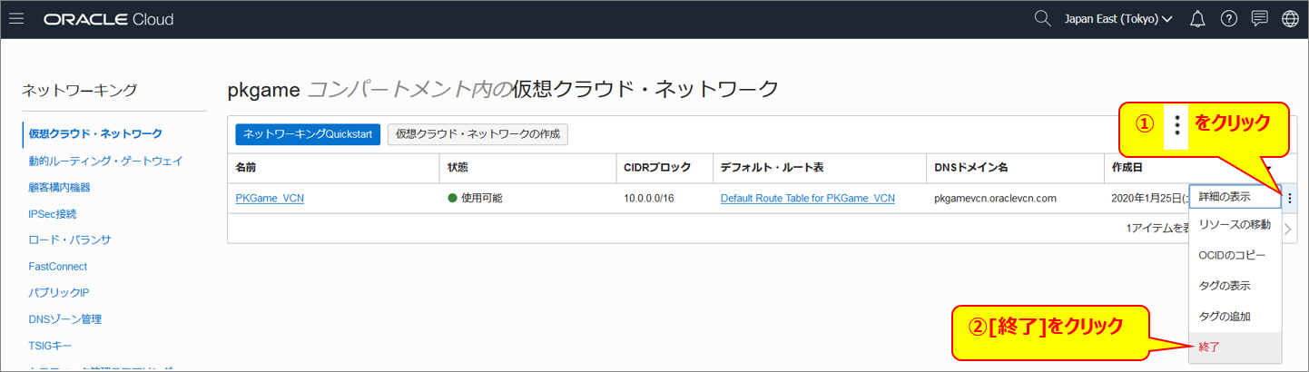Open the notifications bell icon
This screenshot has height=372, width=1309.
click(x=1197, y=18)
